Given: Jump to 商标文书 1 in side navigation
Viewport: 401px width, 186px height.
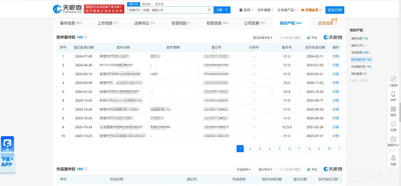Looking at the screenshot, I should pos(358,45).
